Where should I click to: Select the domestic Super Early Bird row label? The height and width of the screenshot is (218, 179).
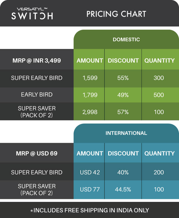pyautogui.click(x=37, y=78)
